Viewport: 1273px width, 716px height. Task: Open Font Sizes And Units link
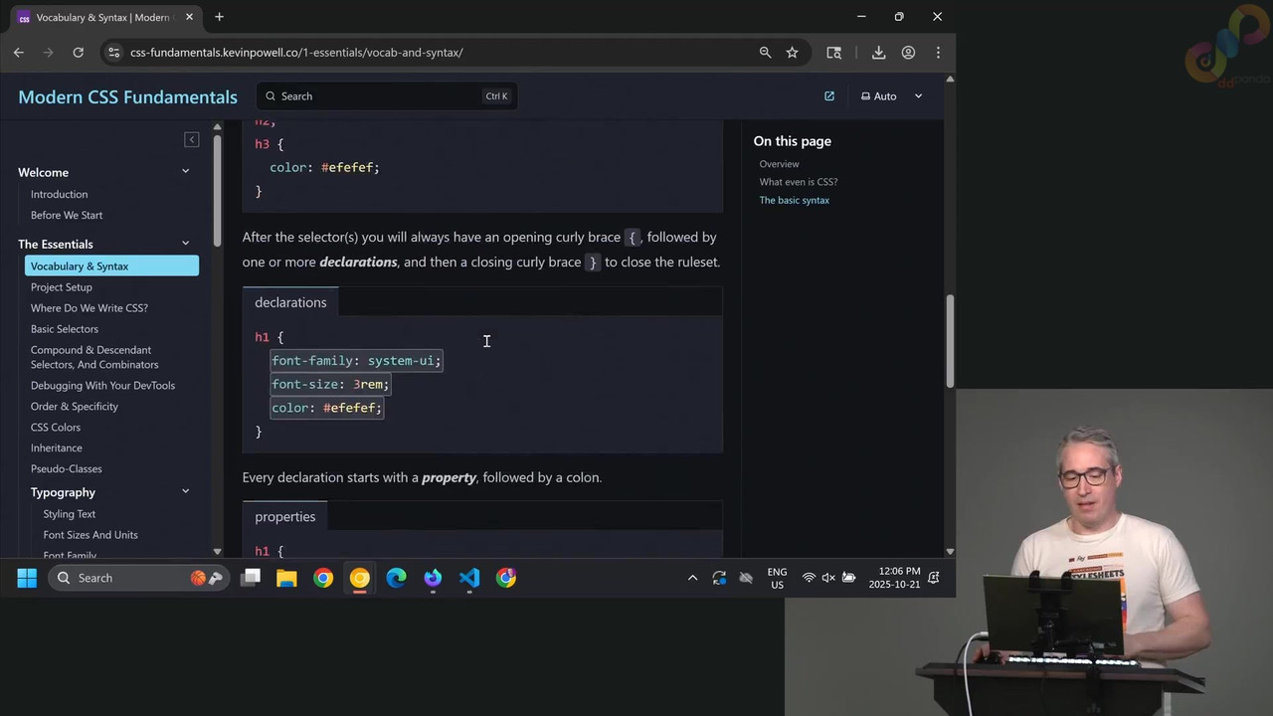pos(91,535)
